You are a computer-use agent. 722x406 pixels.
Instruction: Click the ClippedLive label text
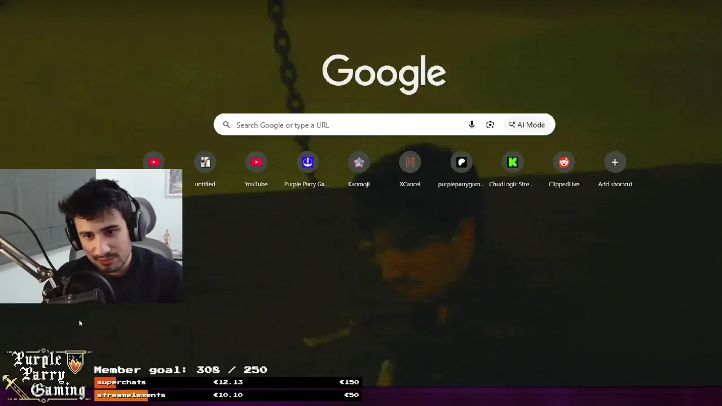click(564, 184)
